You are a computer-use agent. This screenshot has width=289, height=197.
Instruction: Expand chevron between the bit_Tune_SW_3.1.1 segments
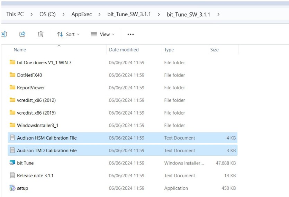point(159,14)
